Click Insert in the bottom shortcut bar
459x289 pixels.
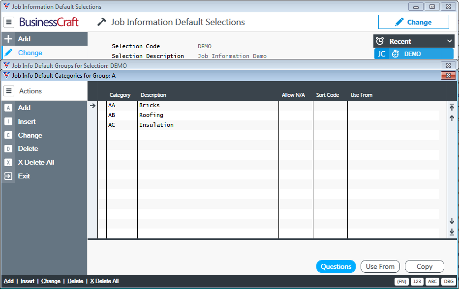28,281
